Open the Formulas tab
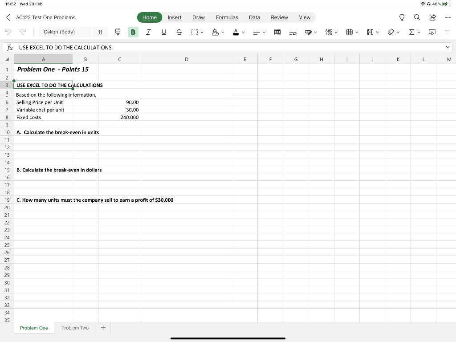Viewport: 456px width, 342px height. 227,17
